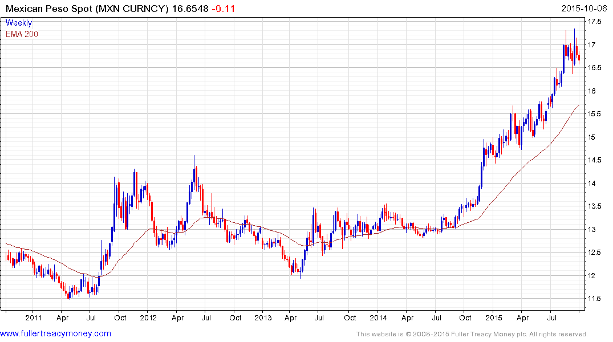
Task: Click the 15 label on the price axis
Action: point(592,137)
